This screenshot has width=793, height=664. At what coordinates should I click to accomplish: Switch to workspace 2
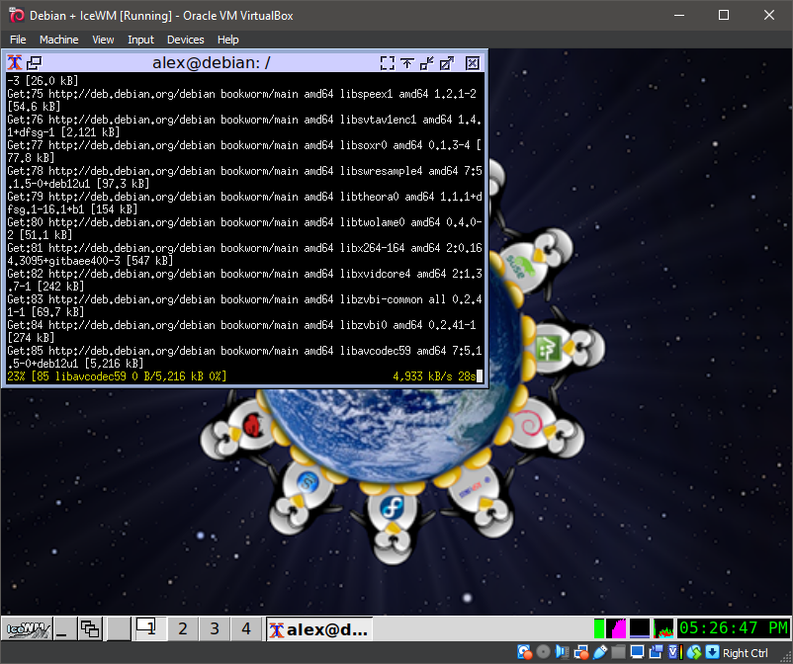tap(182, 628)
